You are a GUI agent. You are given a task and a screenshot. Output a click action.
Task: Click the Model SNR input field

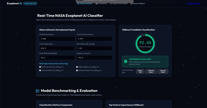57,58
